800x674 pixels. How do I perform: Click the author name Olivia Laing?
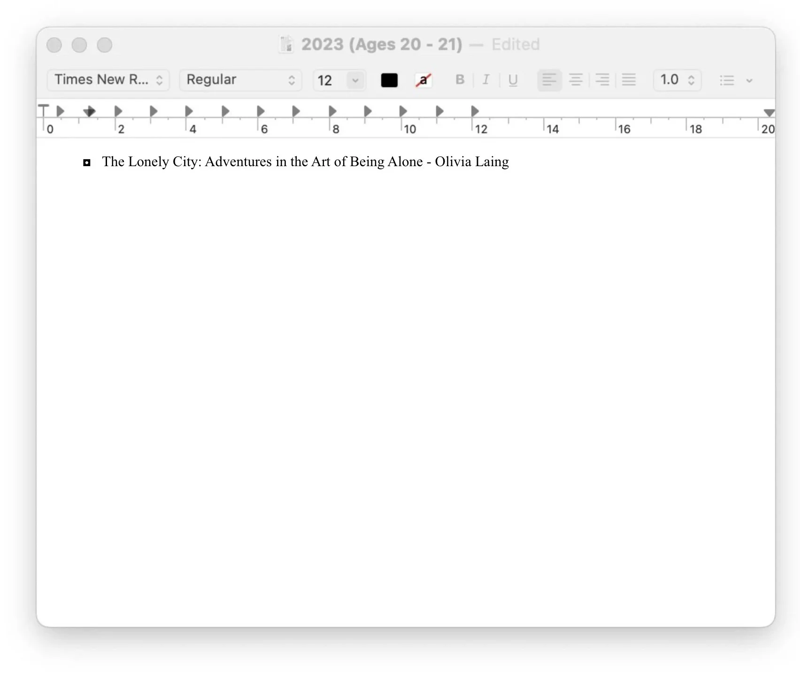point(472,162)
